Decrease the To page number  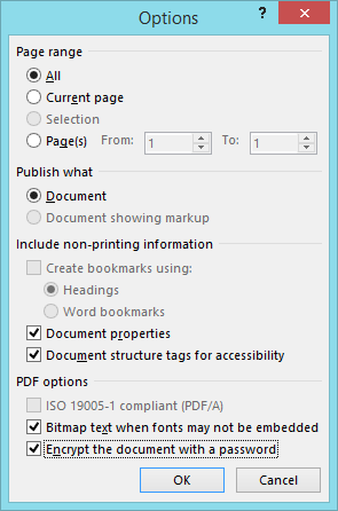click(306, 148)
